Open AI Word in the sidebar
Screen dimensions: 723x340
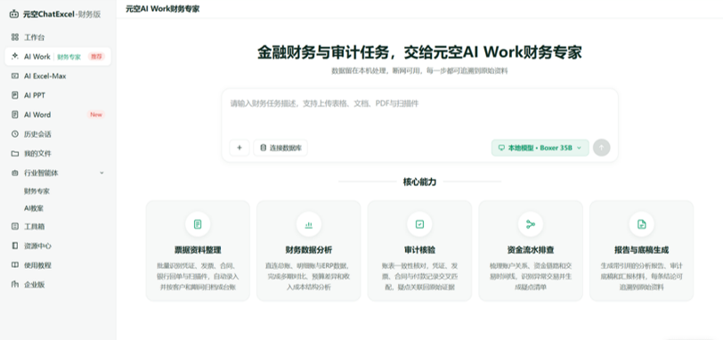tap(58, 115)
